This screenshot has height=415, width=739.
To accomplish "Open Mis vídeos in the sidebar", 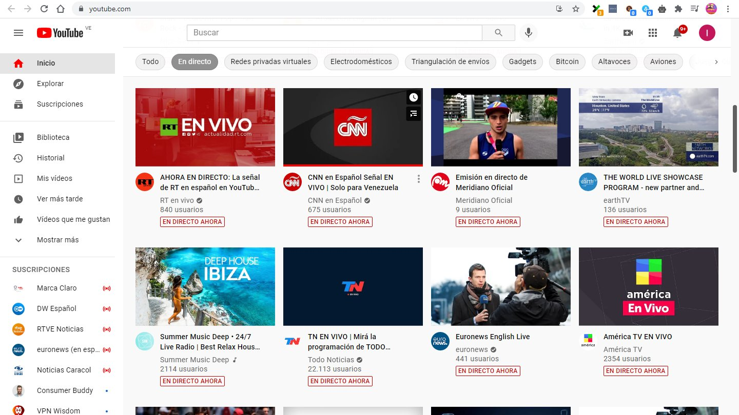I will click(x=57, y=178).
